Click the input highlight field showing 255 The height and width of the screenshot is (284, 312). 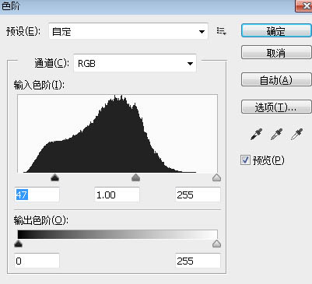pos(198,195)
